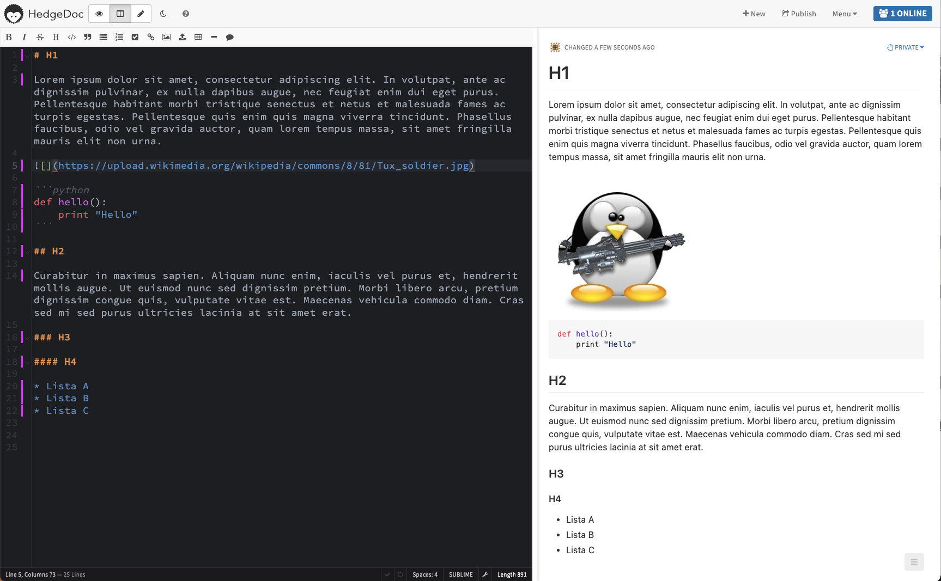Create a new note with New

tap(754, 14)
